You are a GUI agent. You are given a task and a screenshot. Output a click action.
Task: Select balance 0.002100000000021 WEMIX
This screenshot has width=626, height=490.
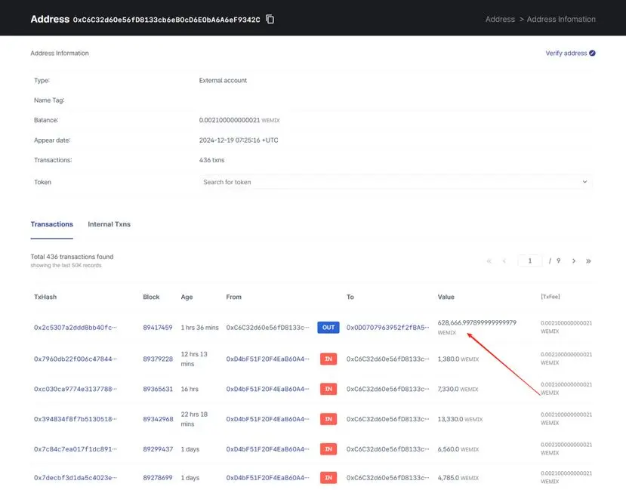[x=239, y=120]
